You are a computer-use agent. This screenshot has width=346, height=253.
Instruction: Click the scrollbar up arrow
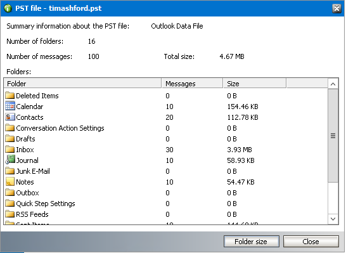[x=333, y=84]
